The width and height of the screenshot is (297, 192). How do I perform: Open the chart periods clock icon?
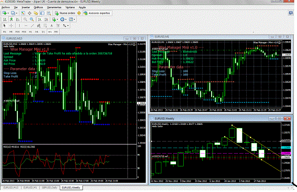coord(62,19)
